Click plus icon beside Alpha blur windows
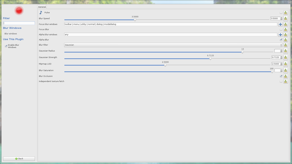Screen dimensions: 292x164 280,35
